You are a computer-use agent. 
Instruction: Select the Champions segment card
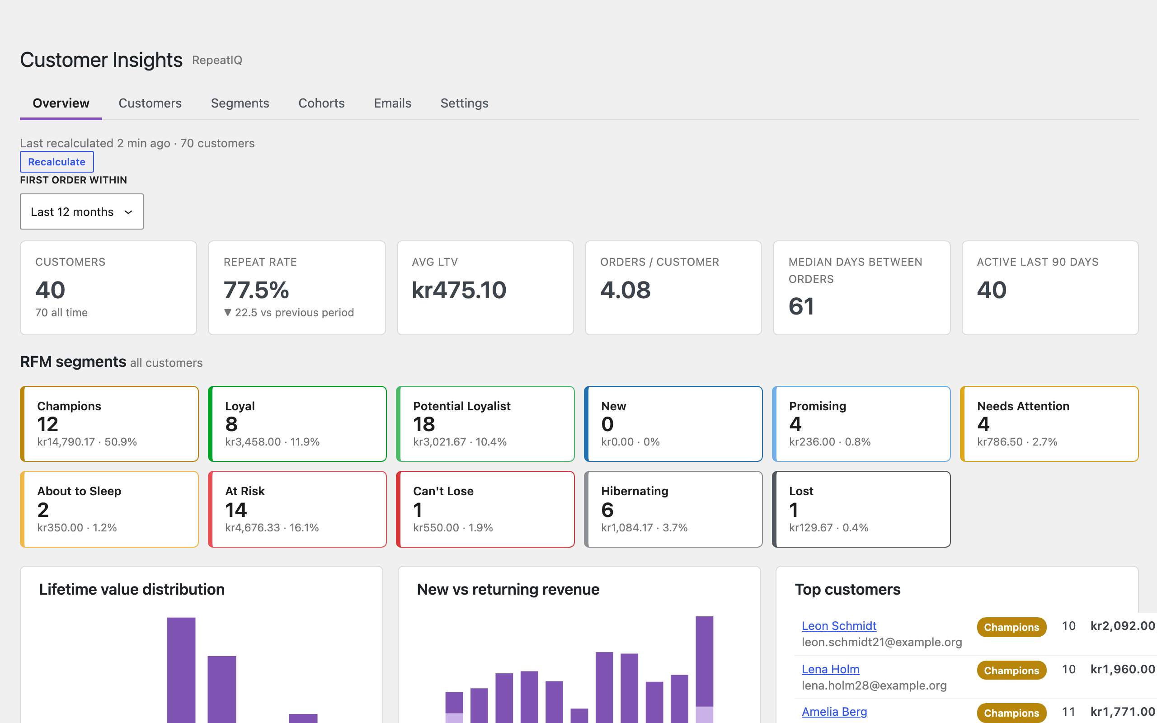109,424
